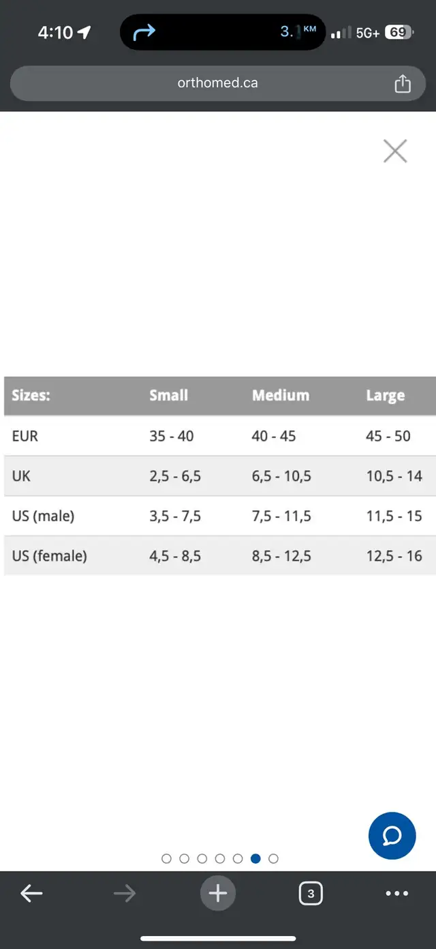Screen dimensions: 436x949
Task: Tap the share icon in address bar
Action: pos(403,83)
